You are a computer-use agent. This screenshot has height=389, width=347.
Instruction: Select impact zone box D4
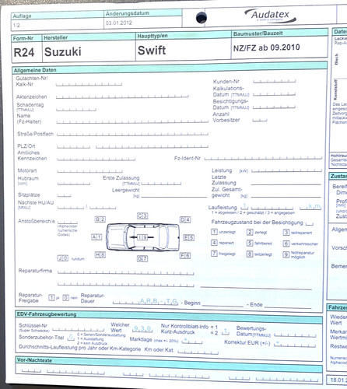click(x=185, y=219)
